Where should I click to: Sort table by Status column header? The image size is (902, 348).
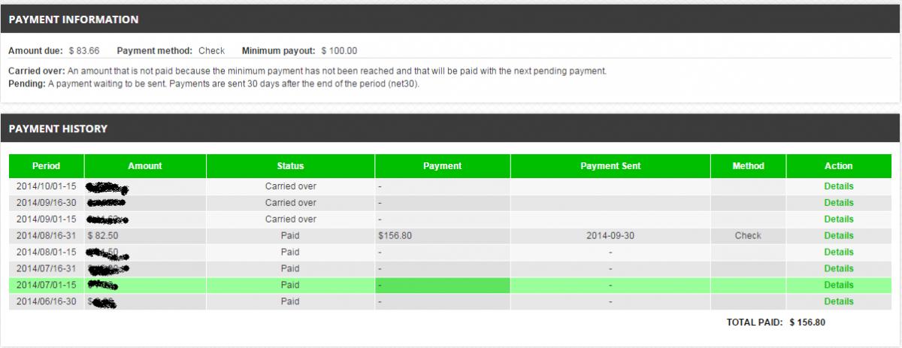click(x=290, y=166)
